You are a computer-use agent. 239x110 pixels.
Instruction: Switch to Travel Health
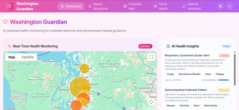pyautogui.click(x=161, y=6)
